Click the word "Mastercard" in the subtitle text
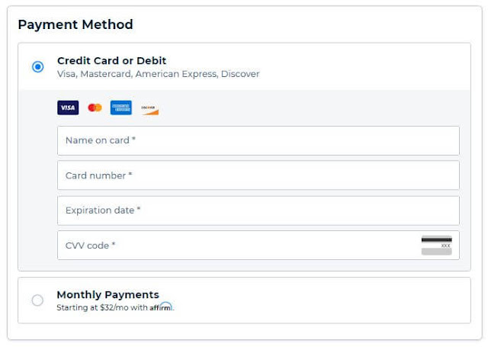Viewport: 488px width, 347px height. (107, 75)
